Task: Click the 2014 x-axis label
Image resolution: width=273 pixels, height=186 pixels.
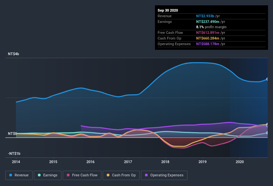Action: 16,162
